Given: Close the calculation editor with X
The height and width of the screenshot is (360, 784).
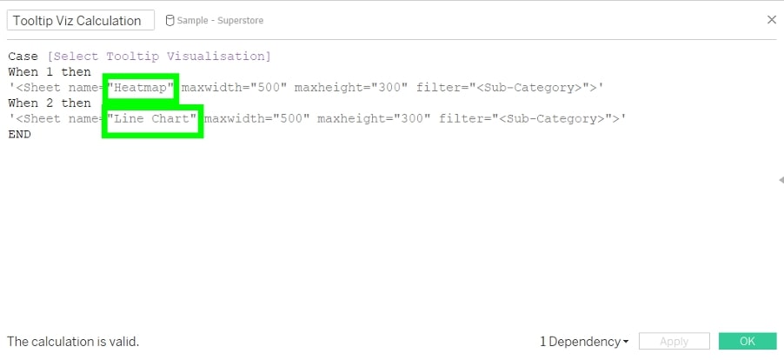Looking at the screenshot, I should [x=772, y=19].
